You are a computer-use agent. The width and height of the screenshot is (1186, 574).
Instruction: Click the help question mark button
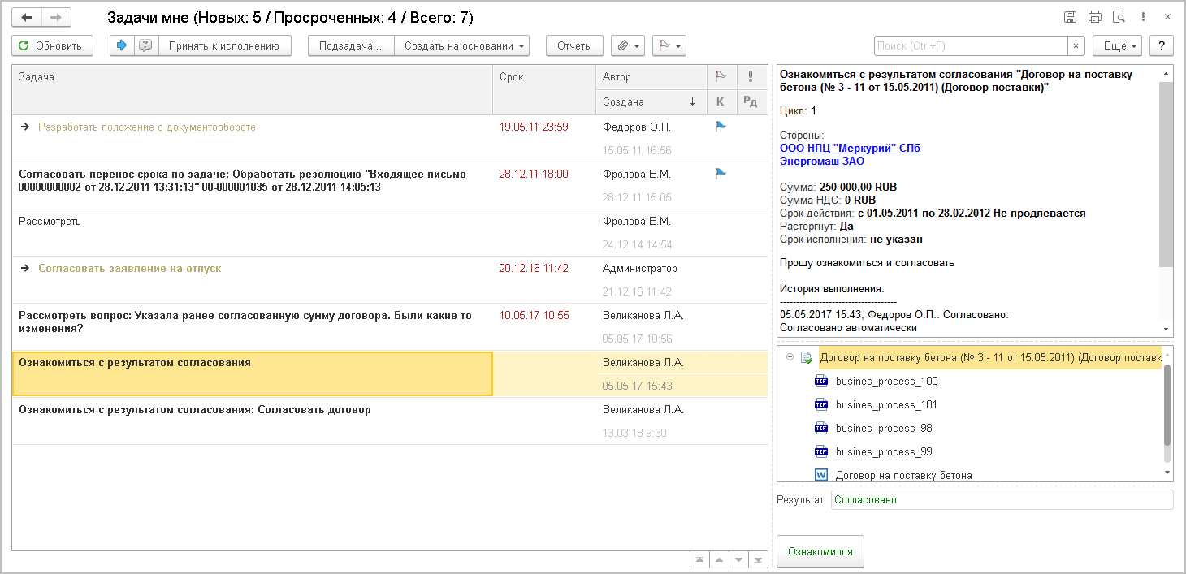click(1162, 45)
